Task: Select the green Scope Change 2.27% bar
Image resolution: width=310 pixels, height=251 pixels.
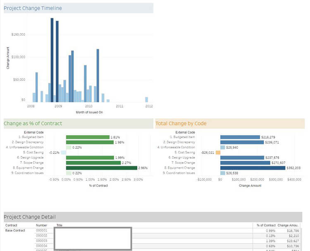Action: (x=93, y=163)
